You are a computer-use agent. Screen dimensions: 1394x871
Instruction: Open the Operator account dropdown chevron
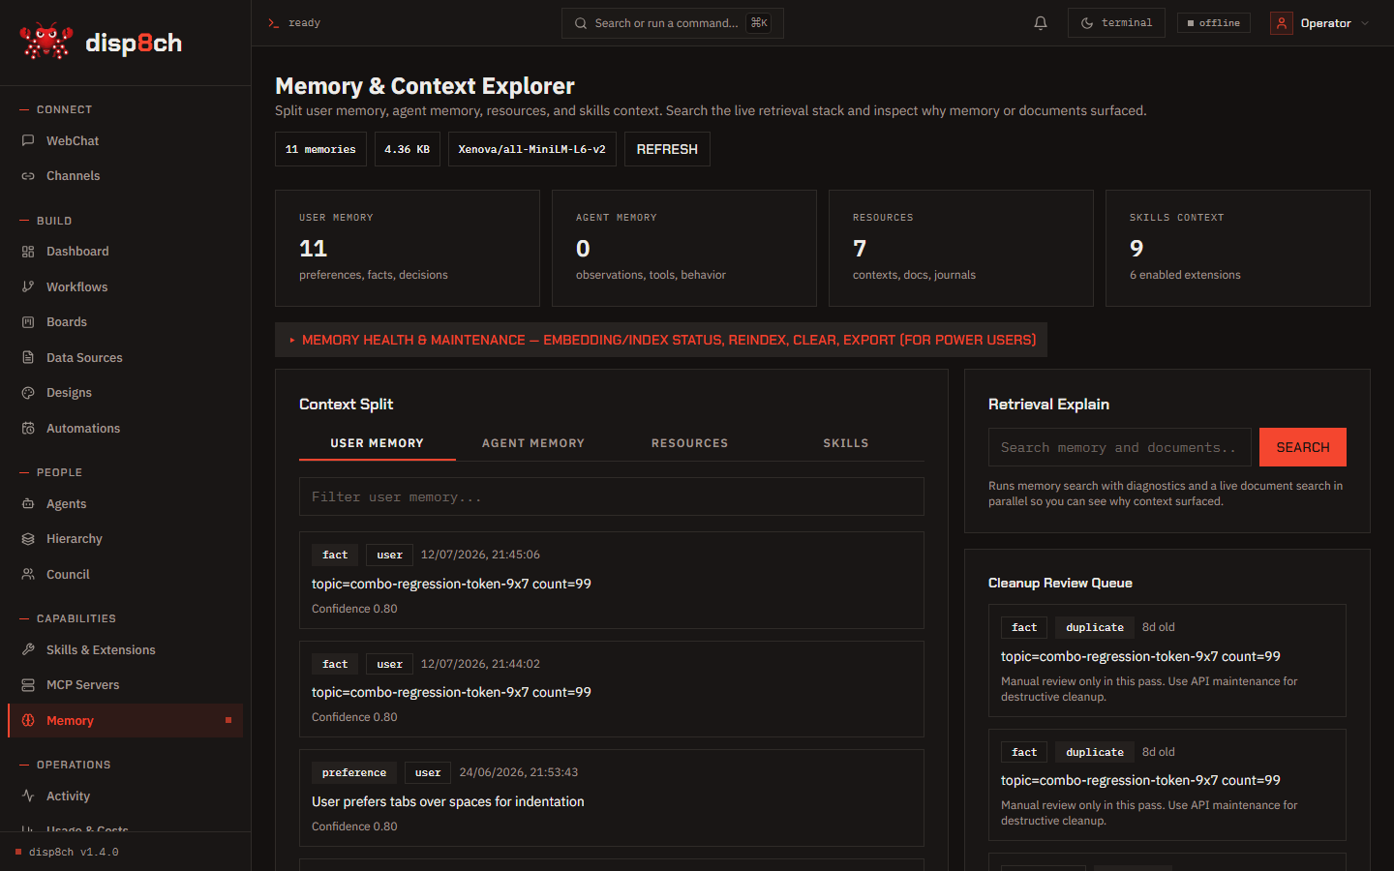tap(1365, 23)
